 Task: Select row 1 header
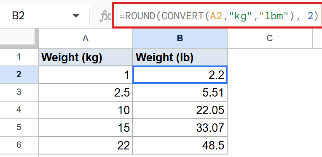(x=19, y=57)
